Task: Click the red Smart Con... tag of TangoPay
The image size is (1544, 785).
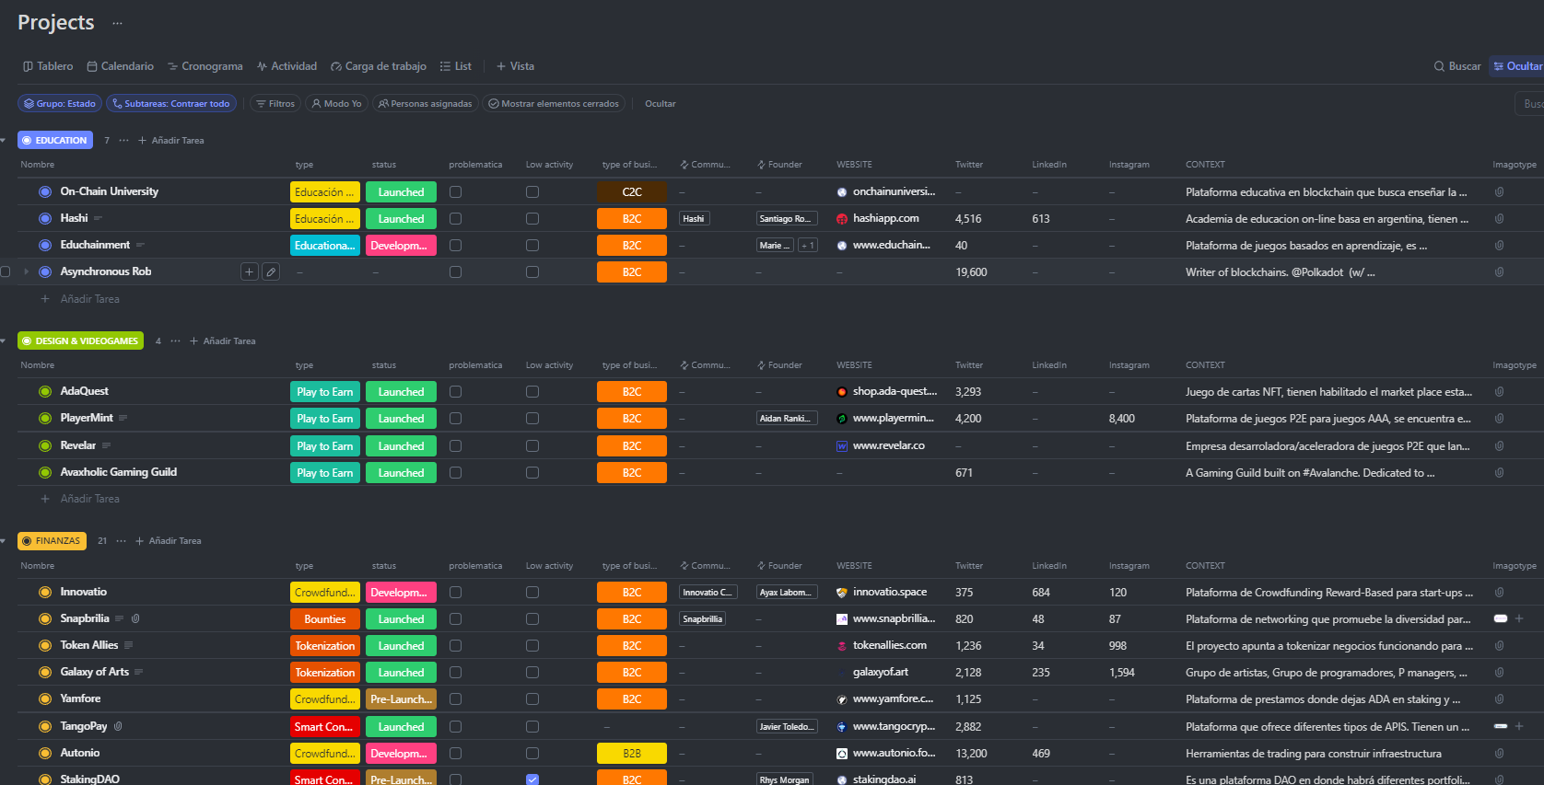Action: pyautogui.click(x=324, y=727)
